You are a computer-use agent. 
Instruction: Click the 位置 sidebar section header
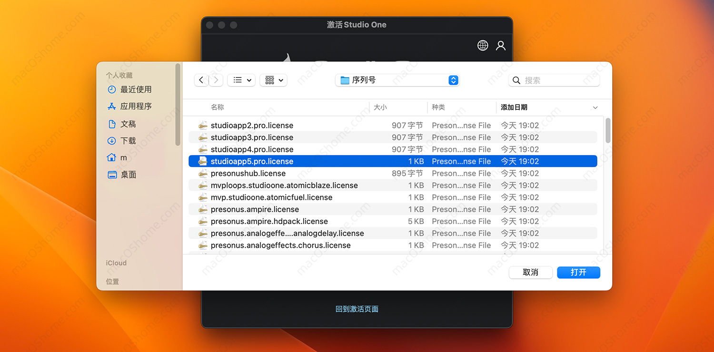click(112, 282)
